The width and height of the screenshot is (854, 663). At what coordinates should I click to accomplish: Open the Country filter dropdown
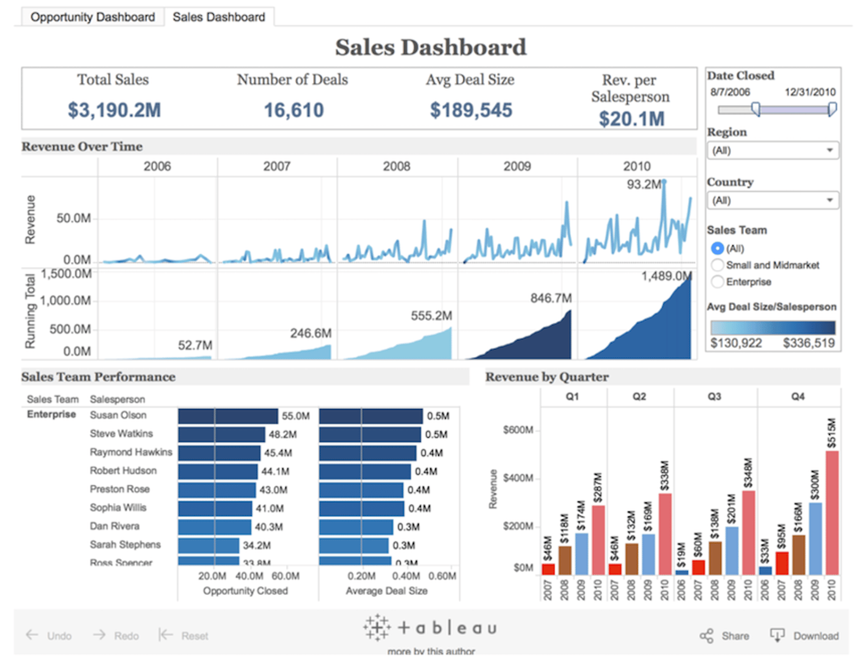tap(772, 200)
